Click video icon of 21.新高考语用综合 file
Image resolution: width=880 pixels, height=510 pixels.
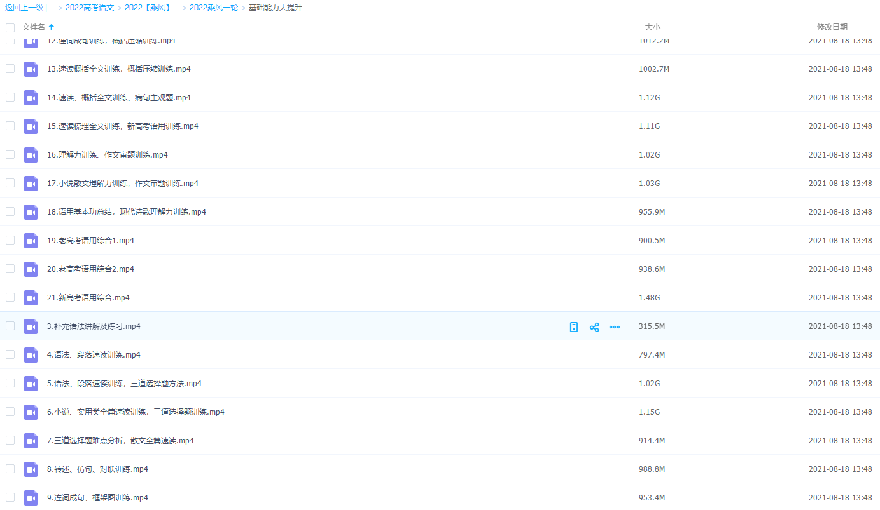pyautogui.click(x=31, y=298)
